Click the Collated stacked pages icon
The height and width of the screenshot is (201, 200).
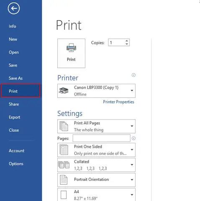click(64, 165)
